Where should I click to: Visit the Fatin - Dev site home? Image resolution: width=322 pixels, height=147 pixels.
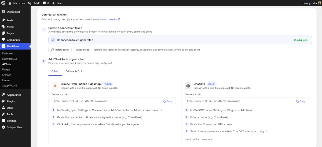(16, 3)
